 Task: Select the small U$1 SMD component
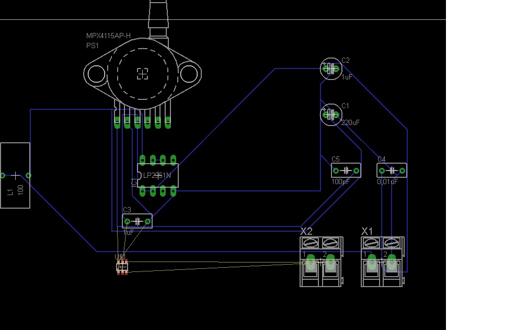(x=122, y=267)
